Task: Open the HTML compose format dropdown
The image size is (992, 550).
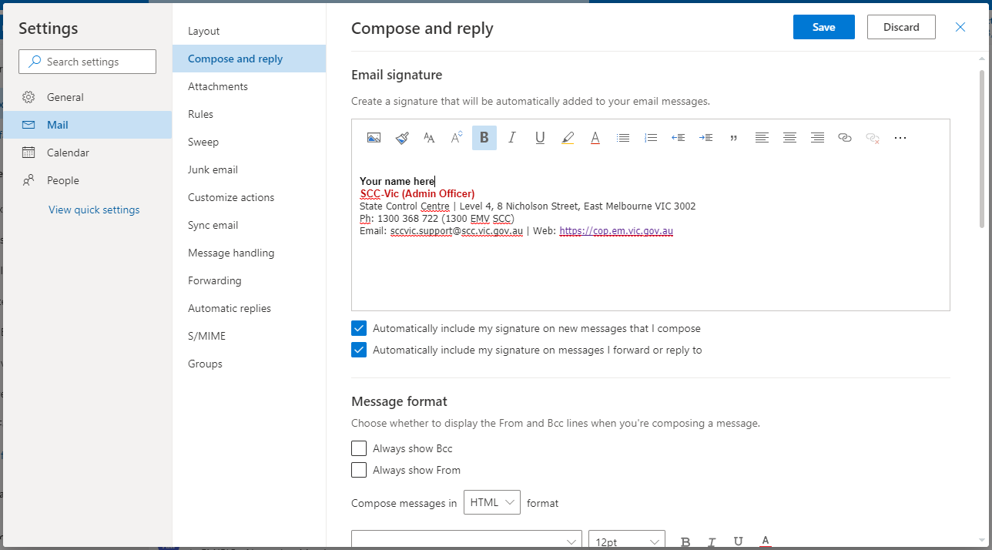Action: [x=492, y=502]
